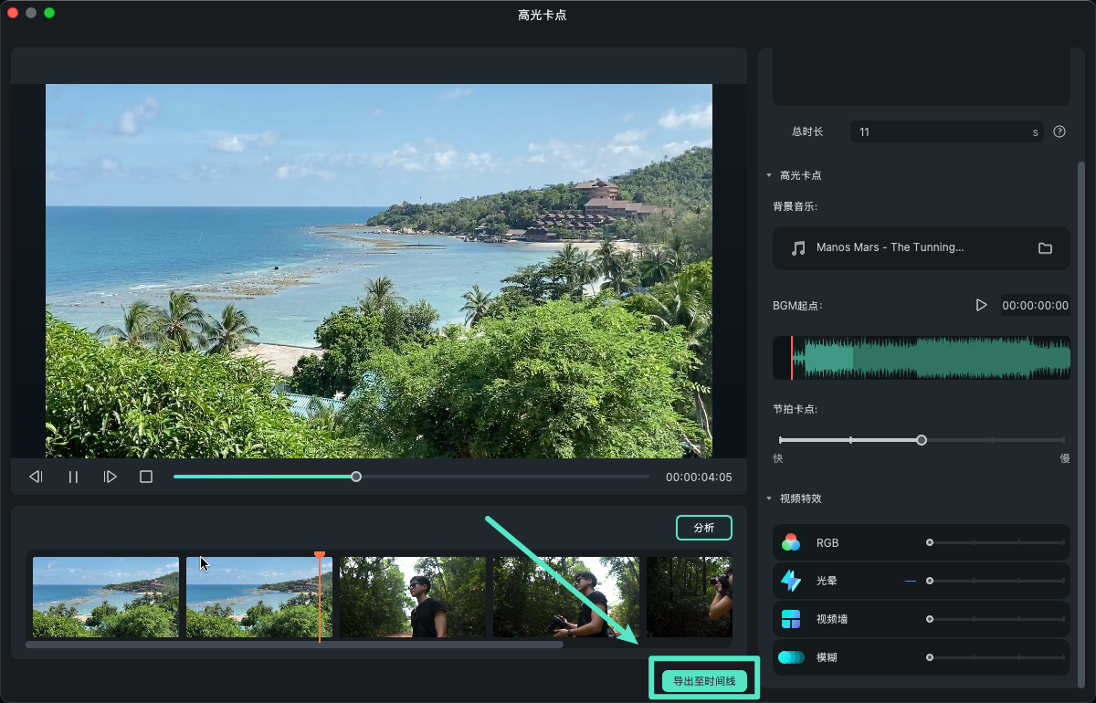The image size is (1096, 703).
Task: Collapse the 高光卡点 section
Action: pyautogui.click(x=769, y=175)
